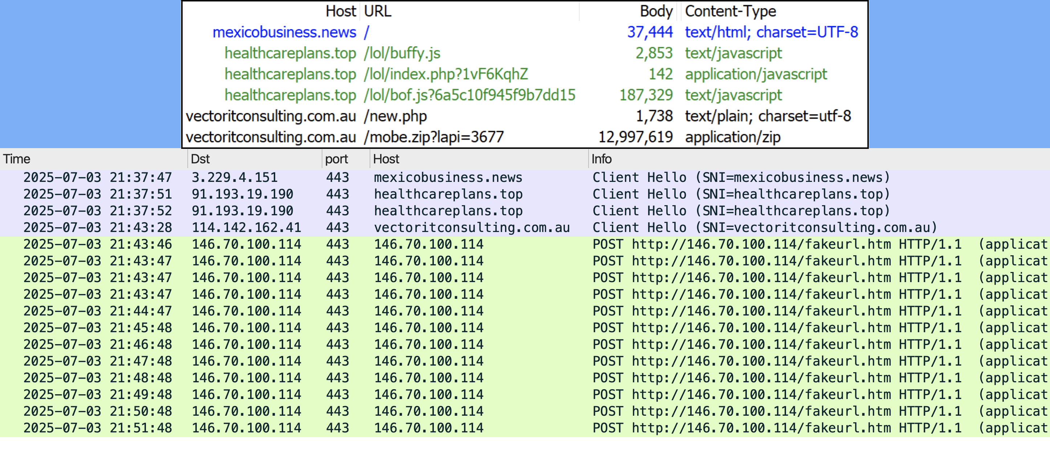Select the /lol/bof.js?6a5c10f945f9b7dd15 URL
Screen dimensions: 1050x464
click(x=469, y=95)
